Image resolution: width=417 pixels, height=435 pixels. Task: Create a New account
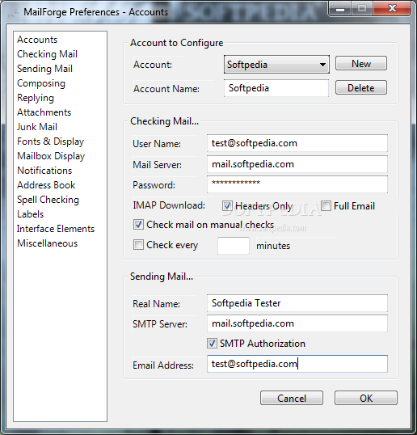click(361, 64)
